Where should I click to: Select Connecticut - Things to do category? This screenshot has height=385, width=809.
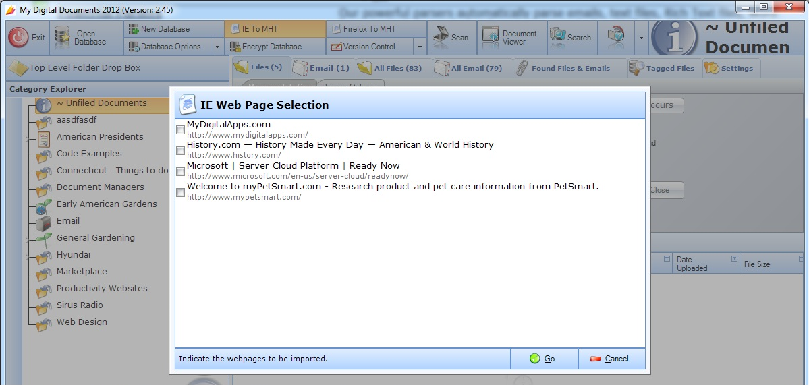coord(112,171)
